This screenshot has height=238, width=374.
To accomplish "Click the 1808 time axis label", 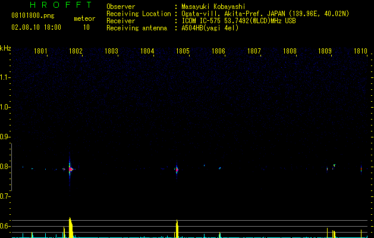I will coord(290,51).
